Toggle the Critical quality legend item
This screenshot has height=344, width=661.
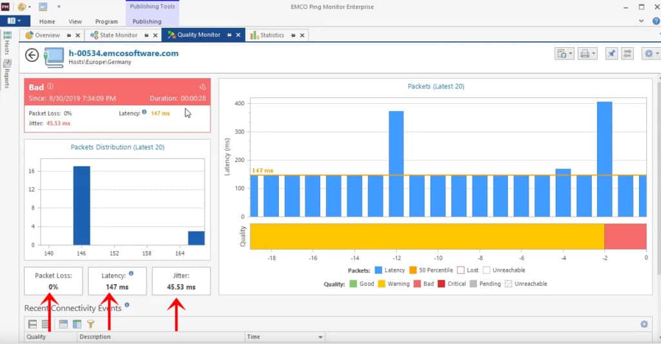pos(451,284)
